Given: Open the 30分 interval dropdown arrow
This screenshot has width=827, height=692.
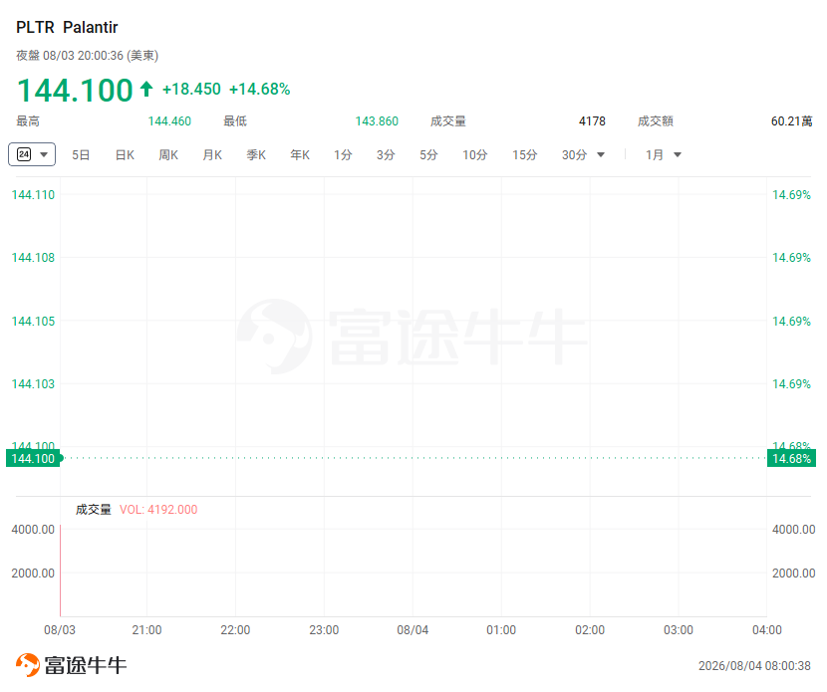Looking at the screenshot, I should coord(601,155).
